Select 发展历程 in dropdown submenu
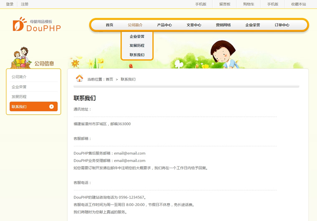 pyautogui.click(x=137, y=45)
